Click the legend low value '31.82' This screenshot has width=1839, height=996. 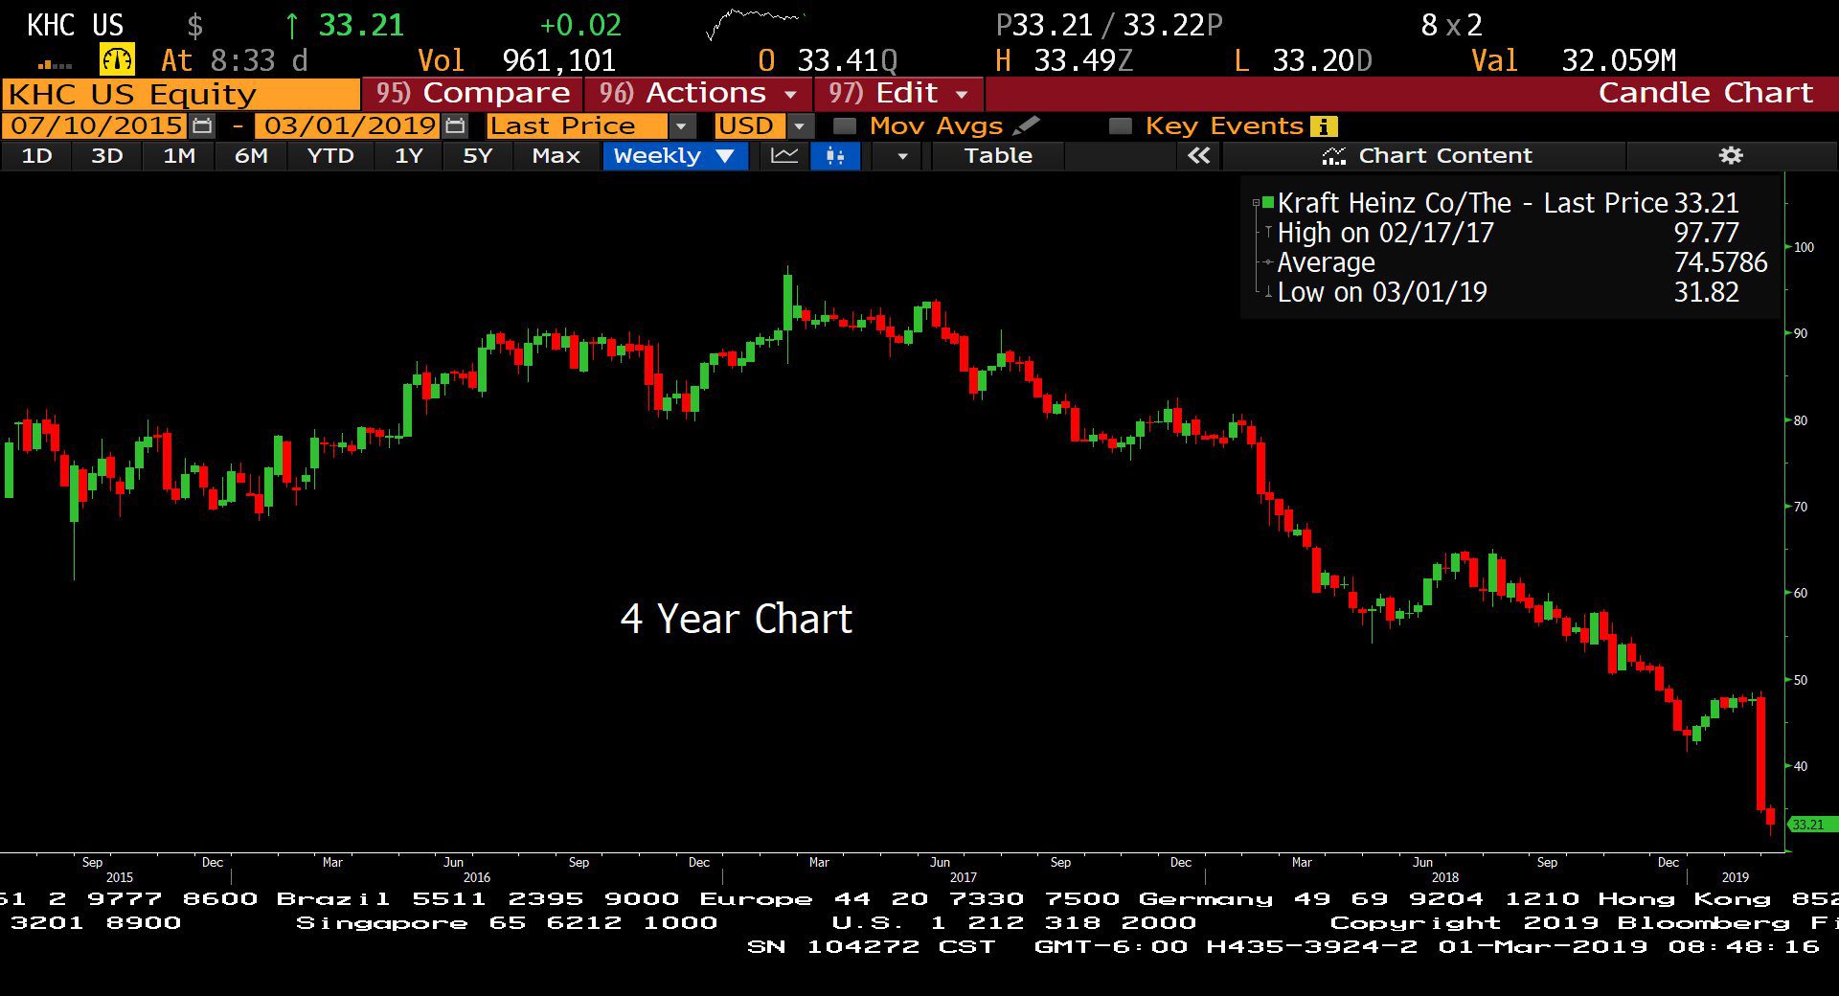[x=1706, y=292]
